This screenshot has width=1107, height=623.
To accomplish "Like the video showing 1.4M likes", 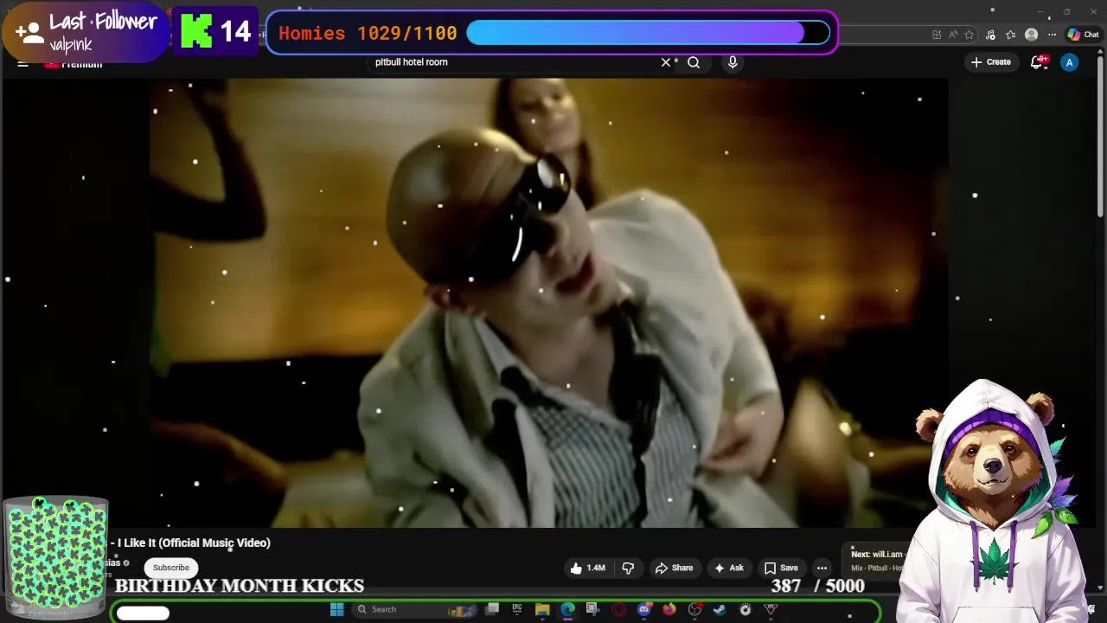I will click(587, 568).
